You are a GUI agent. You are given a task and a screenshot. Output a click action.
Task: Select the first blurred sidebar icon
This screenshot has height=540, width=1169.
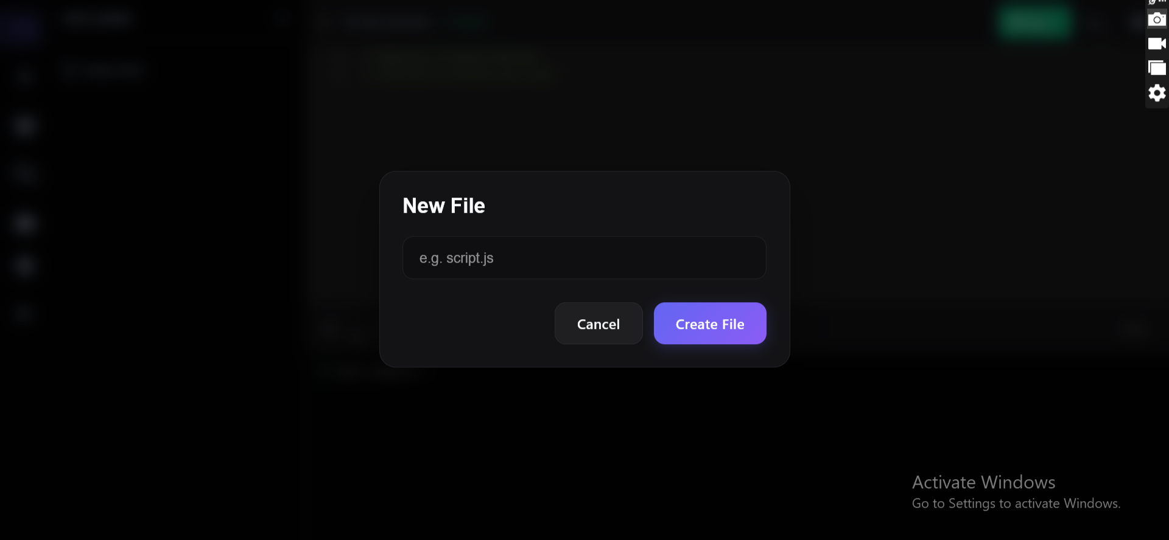(x=24, y=75)
